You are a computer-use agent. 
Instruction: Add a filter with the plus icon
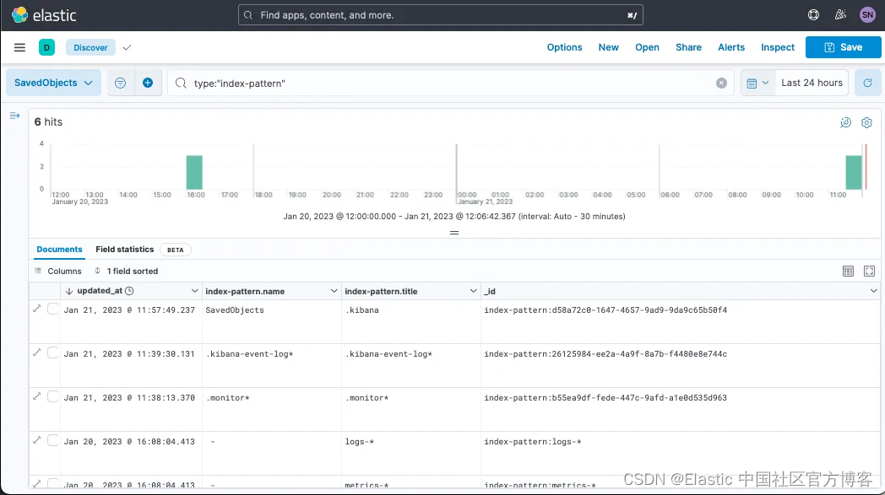148,83
